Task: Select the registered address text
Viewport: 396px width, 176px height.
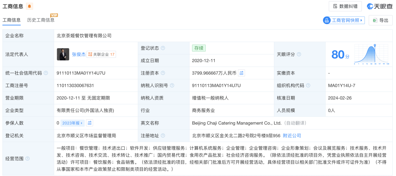Action: coord(236,135)
